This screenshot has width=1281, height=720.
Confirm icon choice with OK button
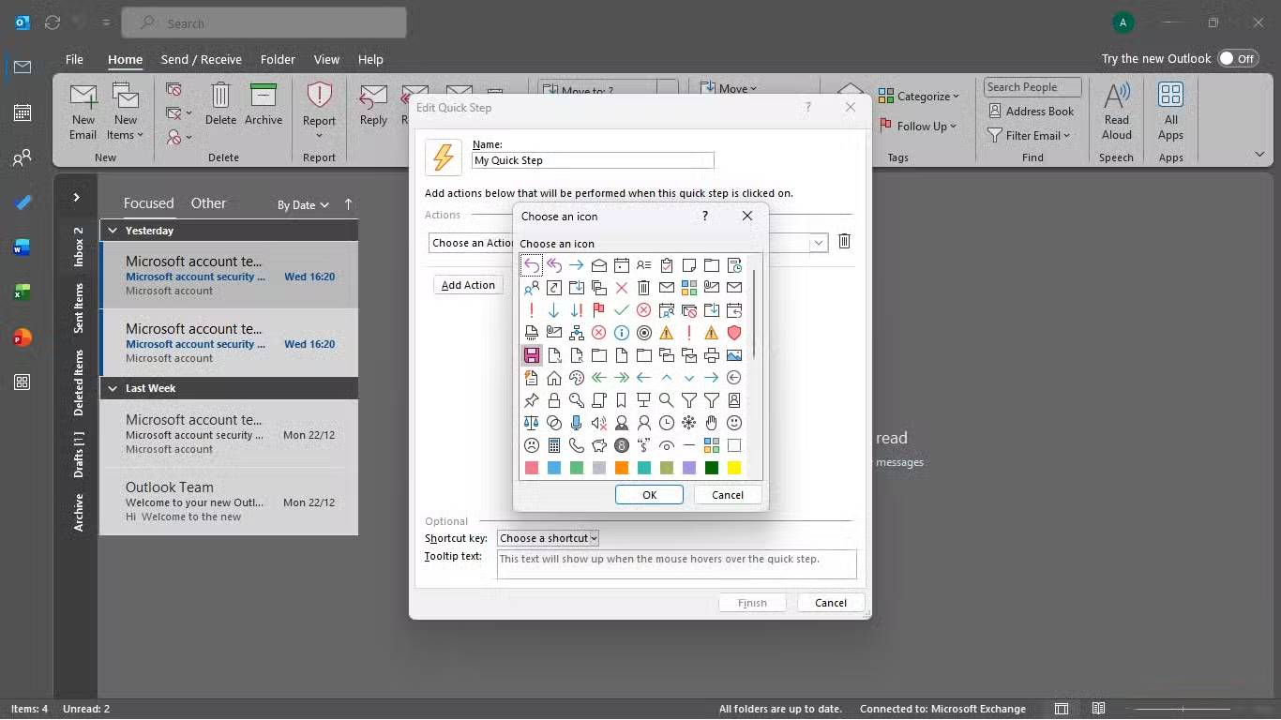[x=649, y=495]
